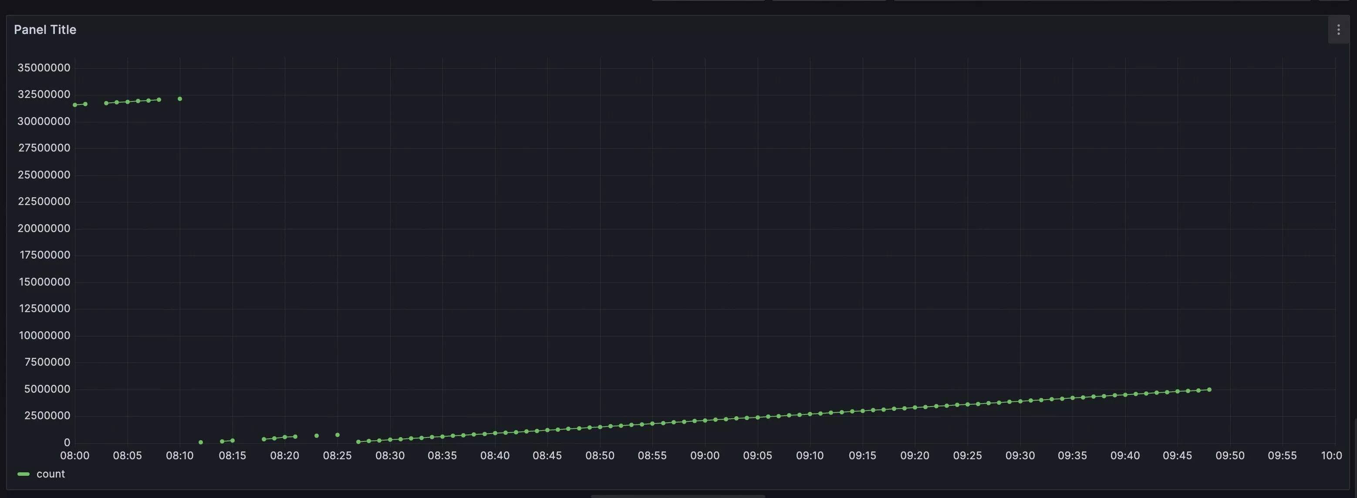Viewport: 1357px width, 498px height.
Task: Click the x-axis label 08:40
Action: point(495,455)
